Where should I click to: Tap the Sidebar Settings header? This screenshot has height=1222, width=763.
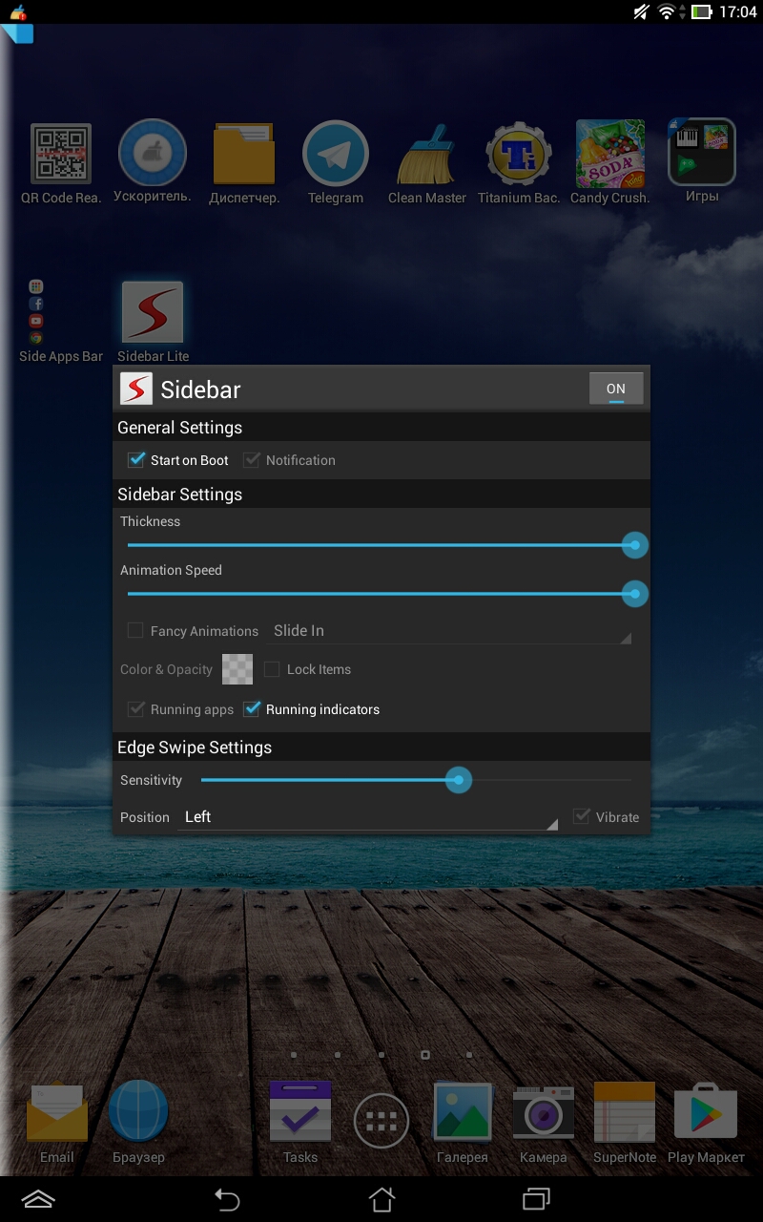coord(381,495)
